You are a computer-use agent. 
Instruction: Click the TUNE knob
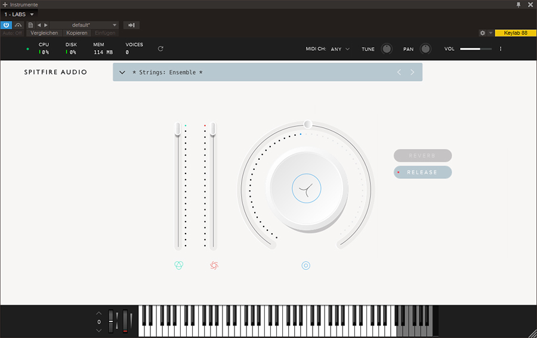[387, 49]
